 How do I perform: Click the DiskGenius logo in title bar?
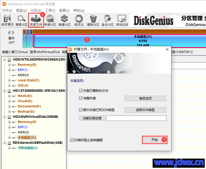pyautogui.click(x=4, y=4)
